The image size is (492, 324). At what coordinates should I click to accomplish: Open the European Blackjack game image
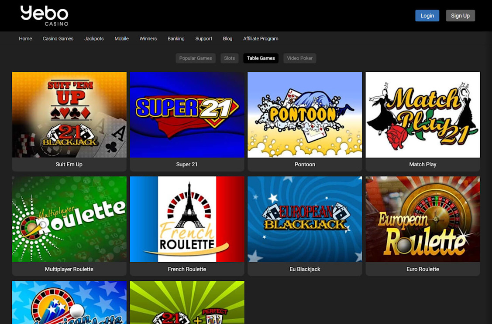pos(305,219)
